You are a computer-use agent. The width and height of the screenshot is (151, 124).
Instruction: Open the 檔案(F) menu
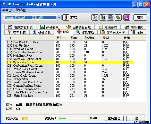pos(7,10)
